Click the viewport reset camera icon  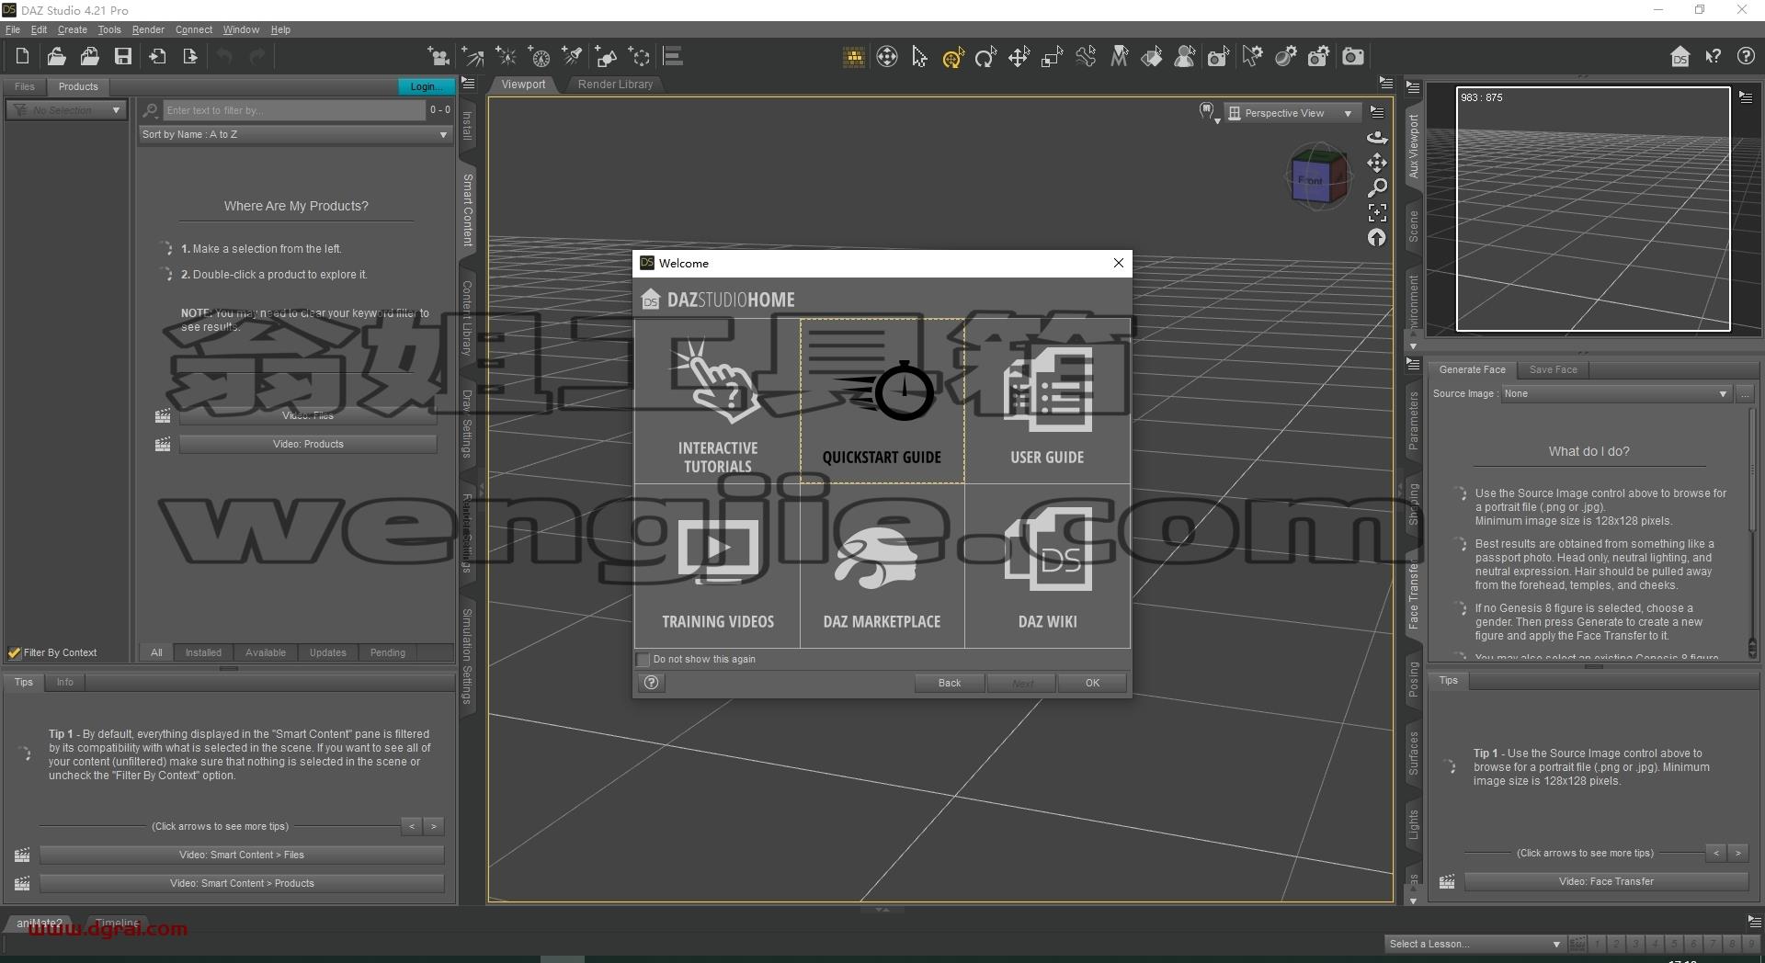(1376, 238)
